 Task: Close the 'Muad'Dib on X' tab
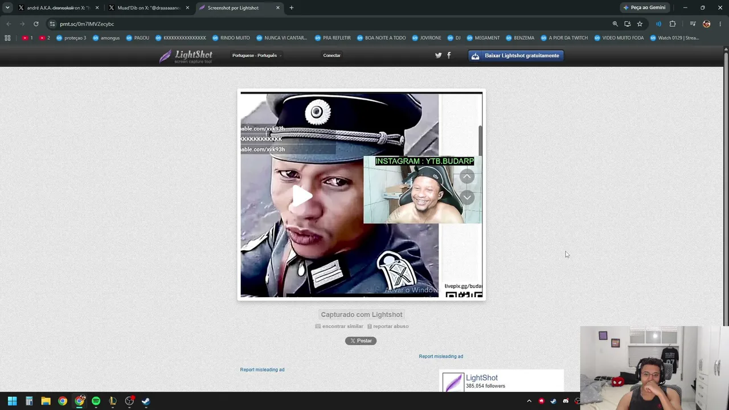[187, 8]
